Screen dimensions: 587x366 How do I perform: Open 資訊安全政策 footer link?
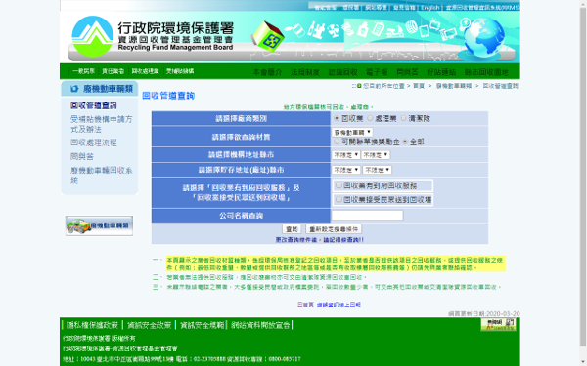(x=149, y=325)
